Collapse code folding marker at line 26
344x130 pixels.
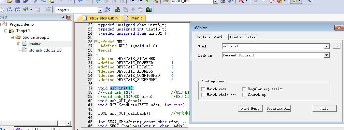click(96, 42)
